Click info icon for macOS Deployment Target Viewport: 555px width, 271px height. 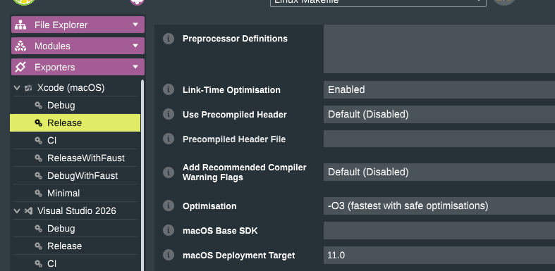169,255
